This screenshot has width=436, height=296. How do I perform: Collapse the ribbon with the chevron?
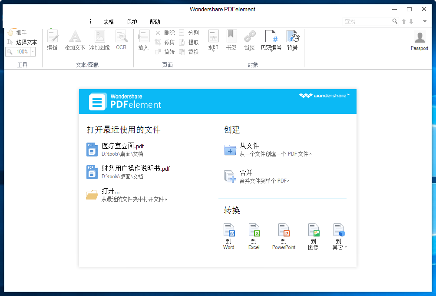click(425, 21)
